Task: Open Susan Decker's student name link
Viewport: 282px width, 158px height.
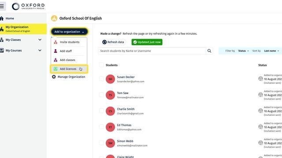Action: pos(126,77)
